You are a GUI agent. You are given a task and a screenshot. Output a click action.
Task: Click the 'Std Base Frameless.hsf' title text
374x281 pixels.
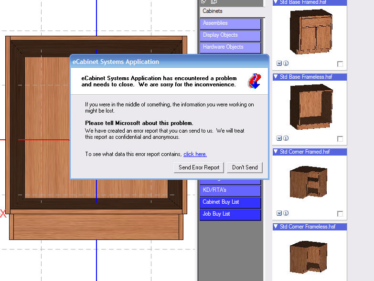click(x=306, y=77)
